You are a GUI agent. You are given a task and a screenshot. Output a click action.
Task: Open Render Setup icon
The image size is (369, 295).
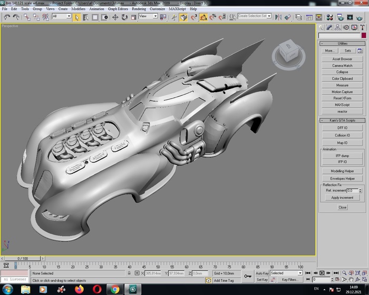pyautogui.click(x=341, y=17)
